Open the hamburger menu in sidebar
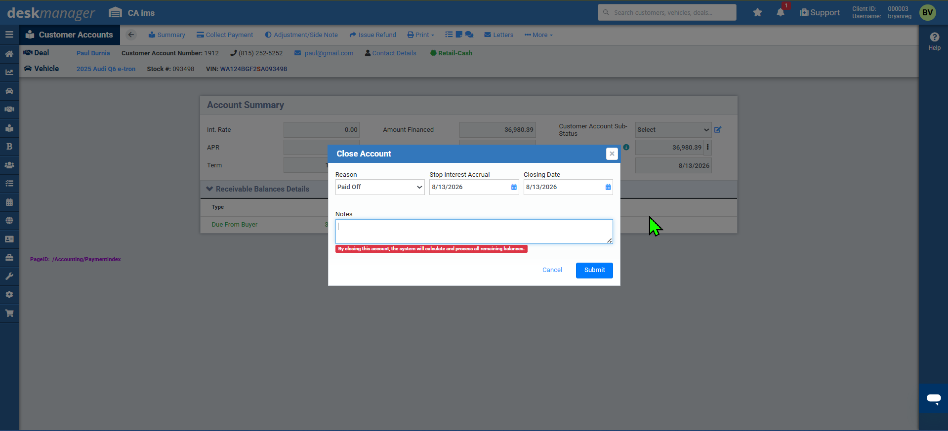The width and height of the screenshot is (948, 431). 9,35
